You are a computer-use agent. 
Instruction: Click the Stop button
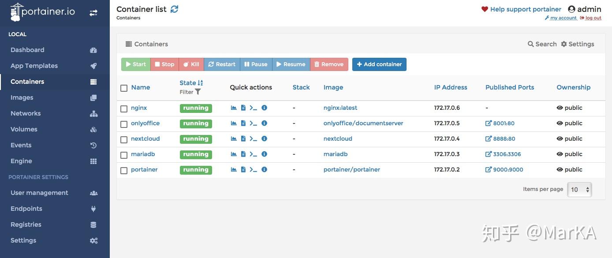pyautogui.click(x=164, y=64)
